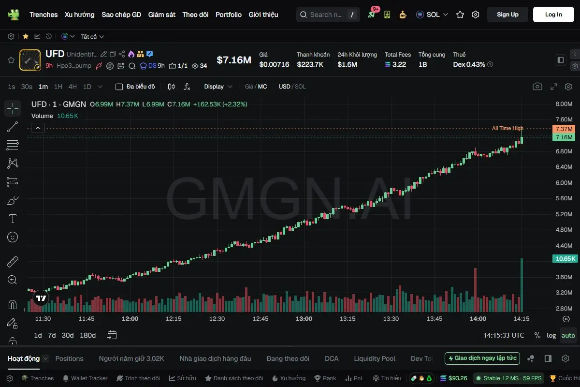
Task: Expand more timeframes chevron after 1D
Action: pos(100,87)
